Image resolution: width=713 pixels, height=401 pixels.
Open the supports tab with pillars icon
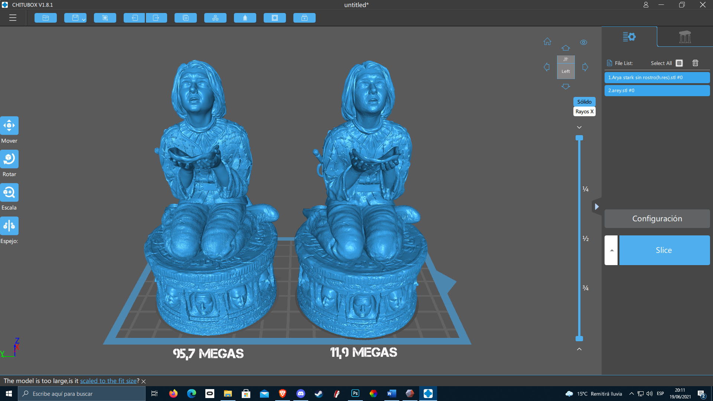pos(685,37)
